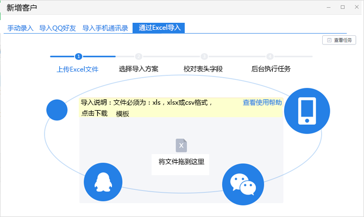This screenshot has height=217, width=364.
Task: Click the WeChat chat bubbles icon
Action: [242, 186]
